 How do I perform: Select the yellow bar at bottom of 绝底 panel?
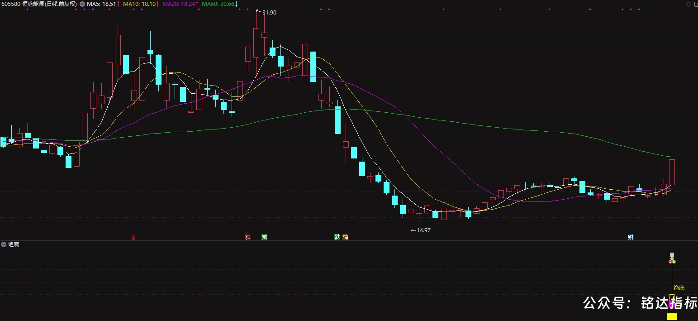(672, 316)
